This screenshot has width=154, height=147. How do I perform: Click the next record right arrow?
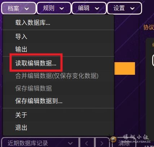tap(102, 143)
